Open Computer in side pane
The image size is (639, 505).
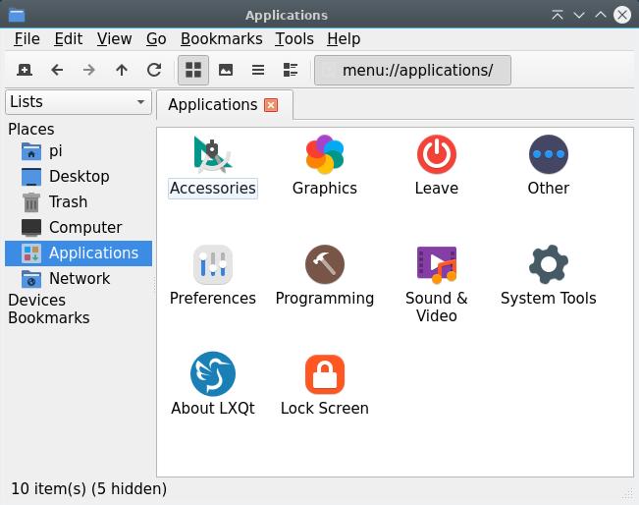[79, 228]
